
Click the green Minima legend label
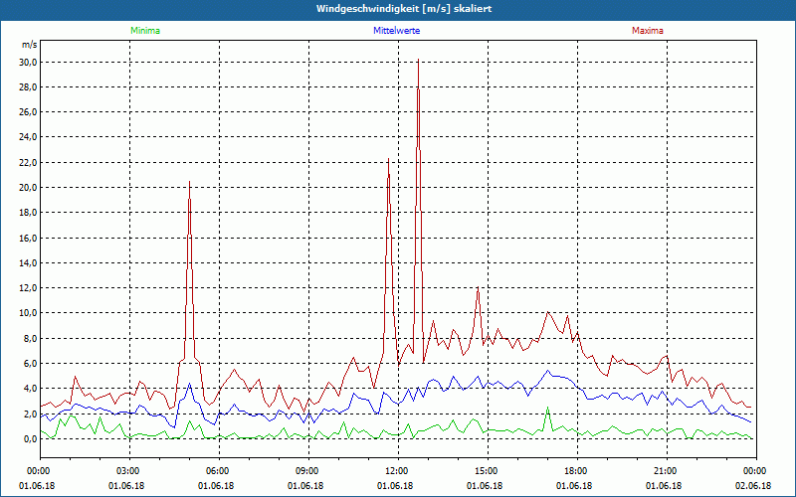click(145, 31)
